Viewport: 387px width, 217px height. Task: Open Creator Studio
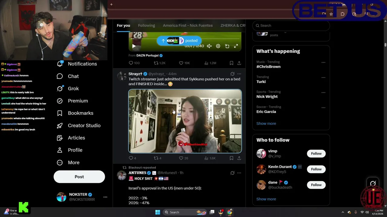79,125
